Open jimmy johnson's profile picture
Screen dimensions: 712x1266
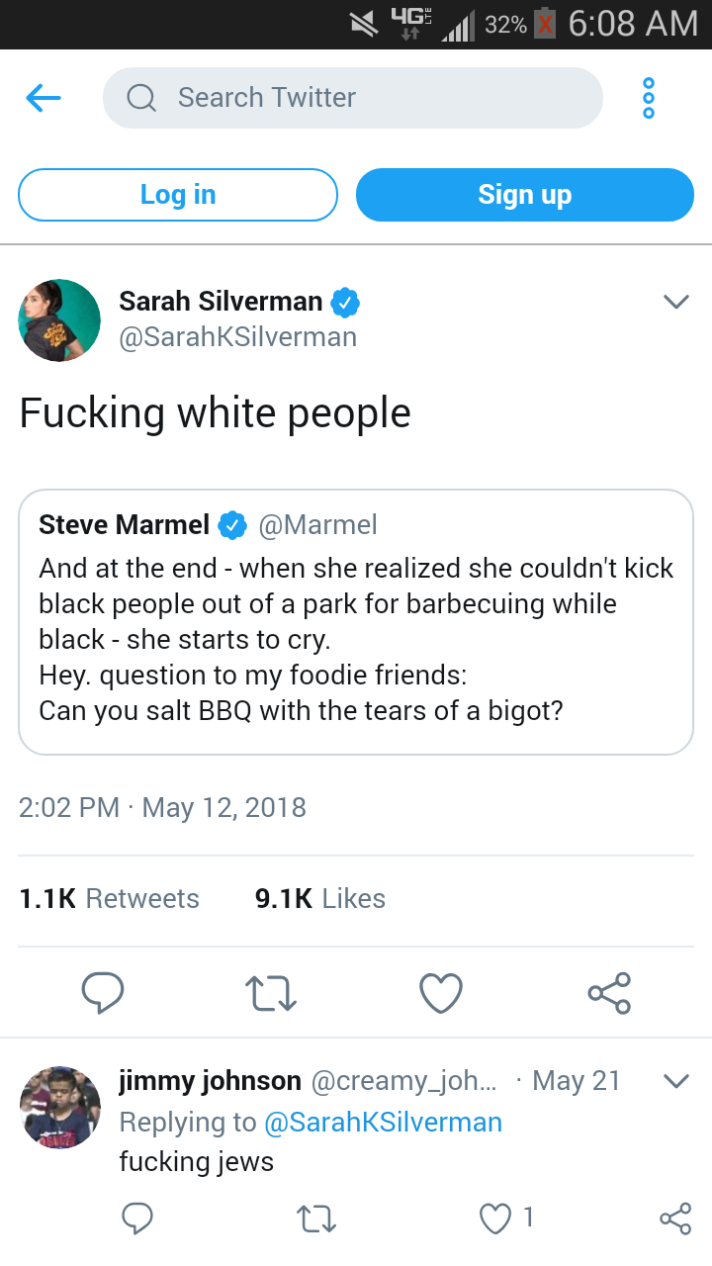point(60,1107)
